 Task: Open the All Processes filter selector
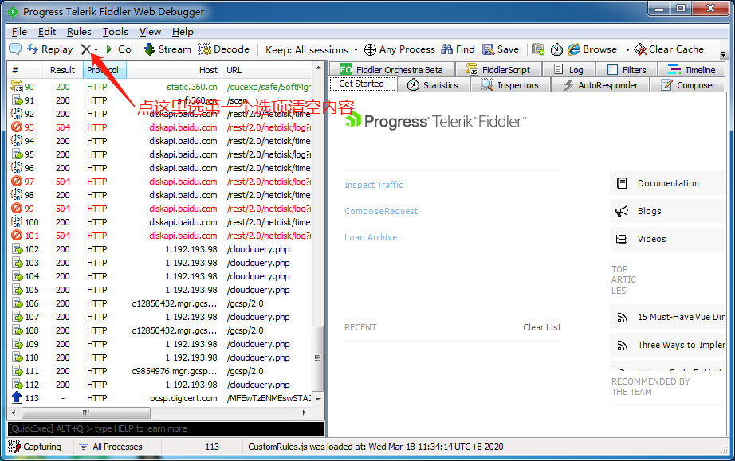(x=110, y=447)
